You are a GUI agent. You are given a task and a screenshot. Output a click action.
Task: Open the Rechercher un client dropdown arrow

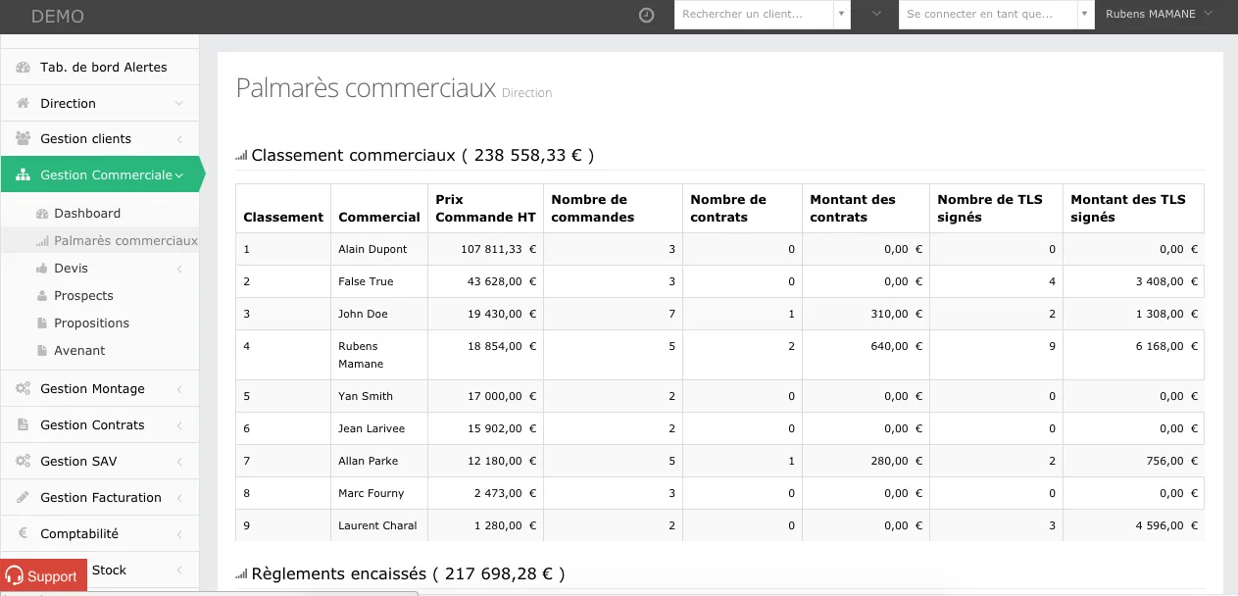click(x=842, y=15)
